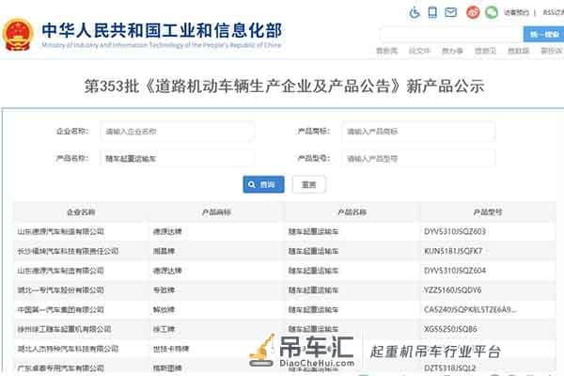Image resolution: width=564 pixels, height=376 pixels.
Task: Open the 提意见 navigation item
Action: 485,51
